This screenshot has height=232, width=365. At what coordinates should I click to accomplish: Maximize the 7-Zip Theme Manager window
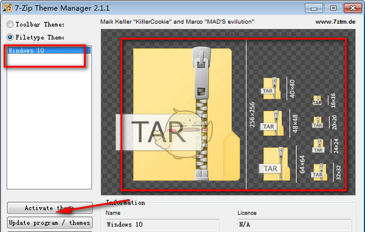[x=333, y=9]
